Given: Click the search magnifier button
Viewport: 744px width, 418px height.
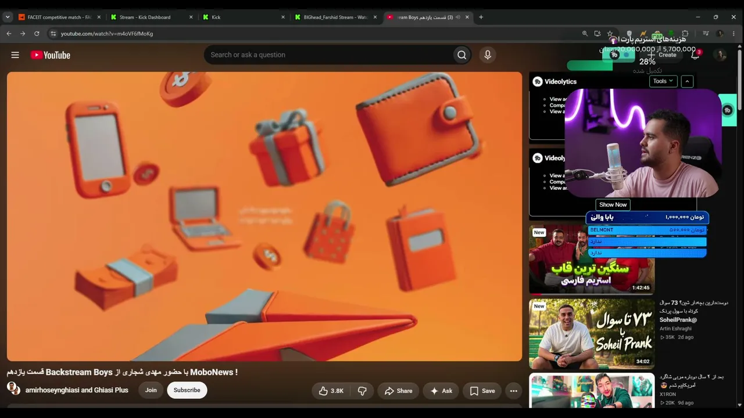Looking at the screenshot, I should 462,55.
